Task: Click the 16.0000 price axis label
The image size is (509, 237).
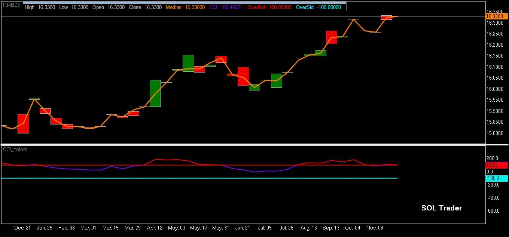Action: [x=494, y=89]
